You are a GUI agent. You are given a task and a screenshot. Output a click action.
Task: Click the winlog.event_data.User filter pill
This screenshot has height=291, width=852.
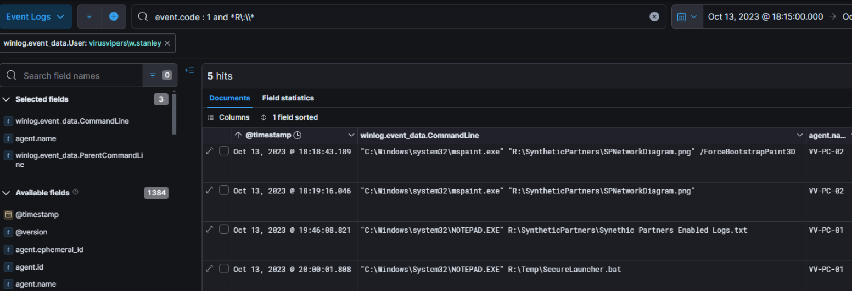pos(82,43)
